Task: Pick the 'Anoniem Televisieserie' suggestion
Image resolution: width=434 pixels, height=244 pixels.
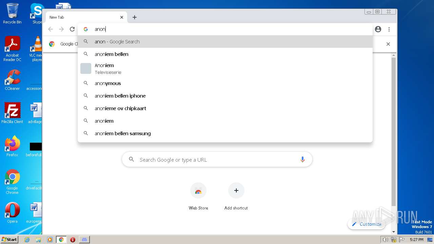Action: [225, 68]
